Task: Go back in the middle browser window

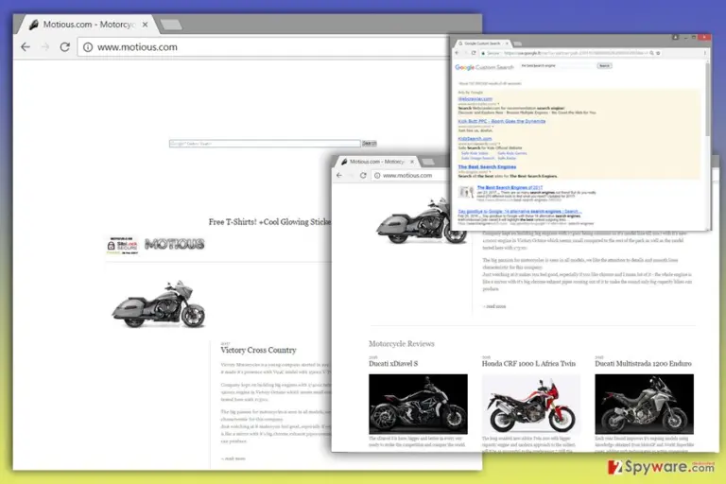Action: pos(339,176)
